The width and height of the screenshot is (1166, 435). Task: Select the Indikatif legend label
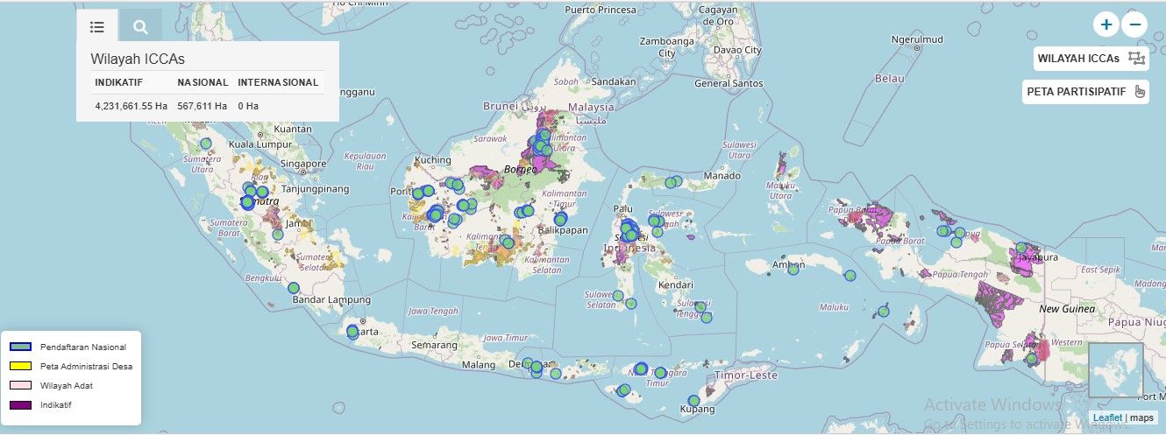point(56,404)
